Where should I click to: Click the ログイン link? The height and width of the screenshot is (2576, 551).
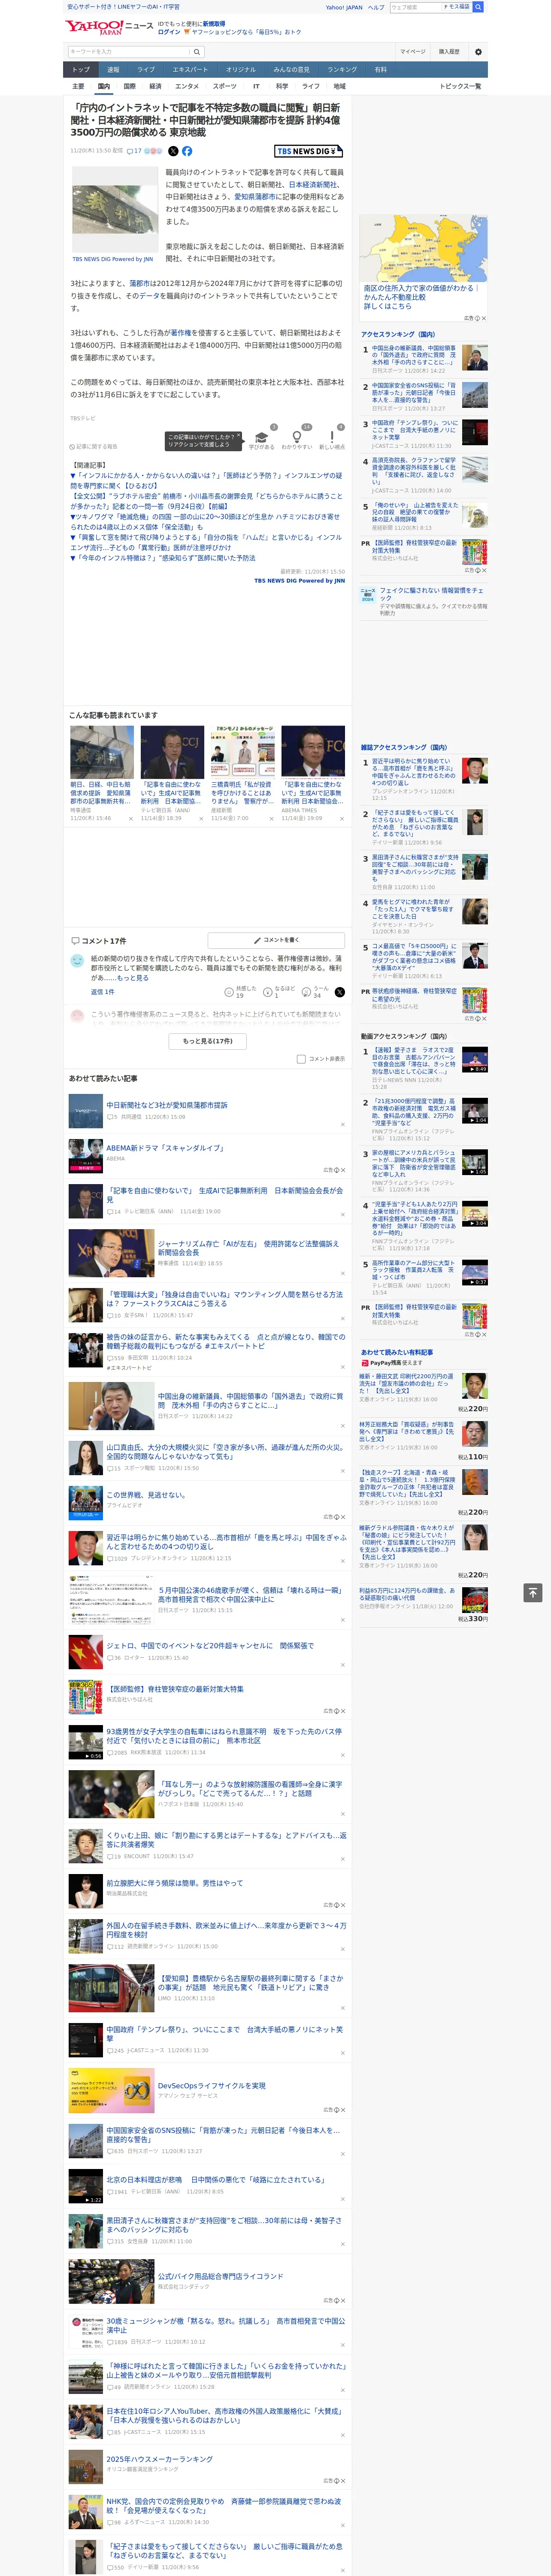(169, 32)
